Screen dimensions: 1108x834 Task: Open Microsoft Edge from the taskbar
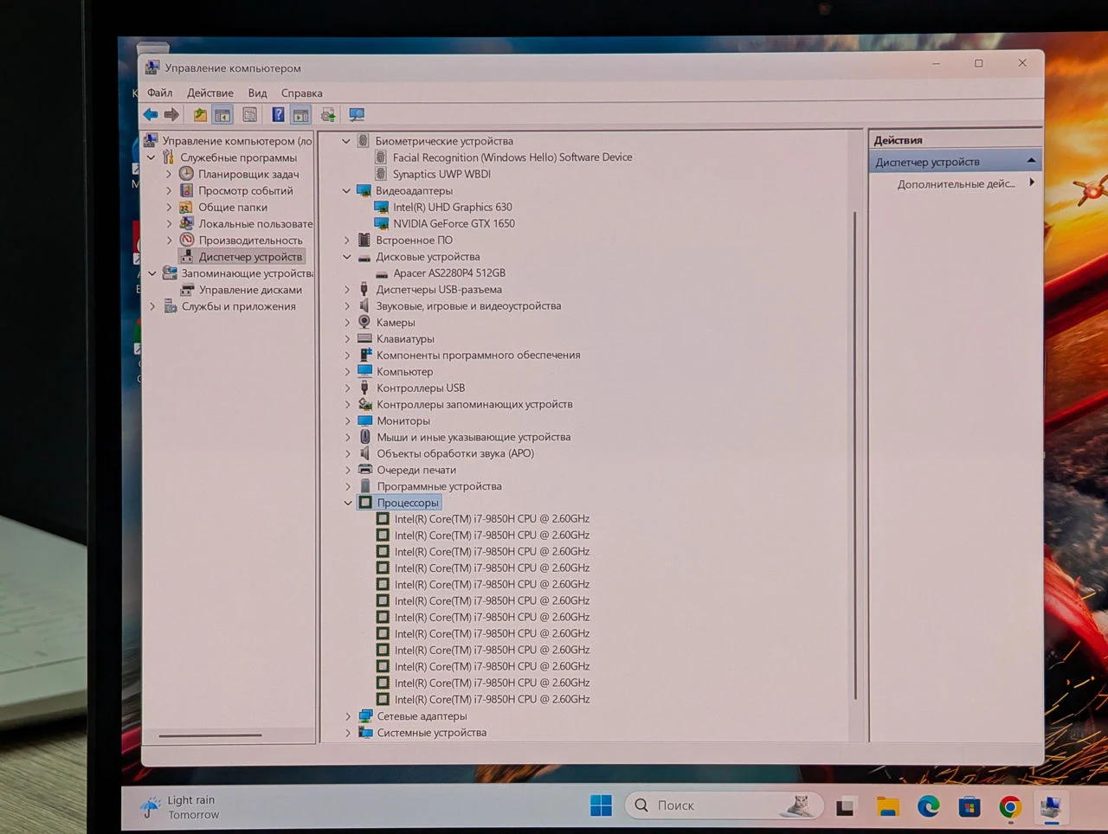(929, 806)
